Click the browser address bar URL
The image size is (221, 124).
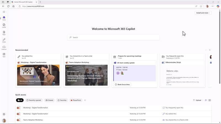point(33,6)
